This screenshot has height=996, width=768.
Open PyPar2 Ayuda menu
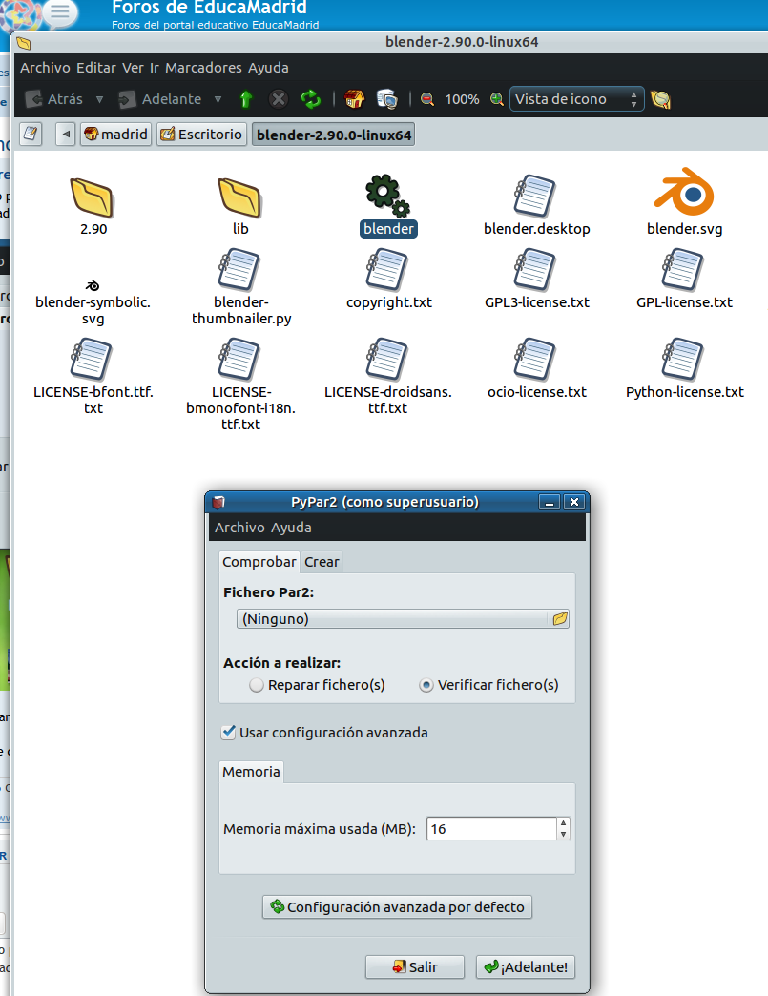coord(291,528)
